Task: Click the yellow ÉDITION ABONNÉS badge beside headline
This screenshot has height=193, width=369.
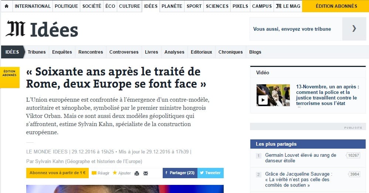Action: tap(10, 77)
